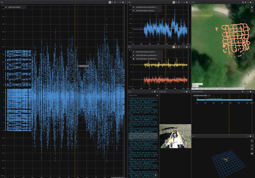Image resolution: width=255 pixels, height=178 pixels.
Task: Open State Transitions panel settings gear
Action: (x=251, y=92)
